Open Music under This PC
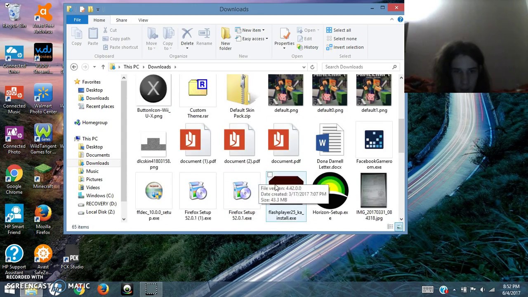Image resolution: width=528 pixels, height=297 pixels. pyautogui.click(x=92, y=171)
